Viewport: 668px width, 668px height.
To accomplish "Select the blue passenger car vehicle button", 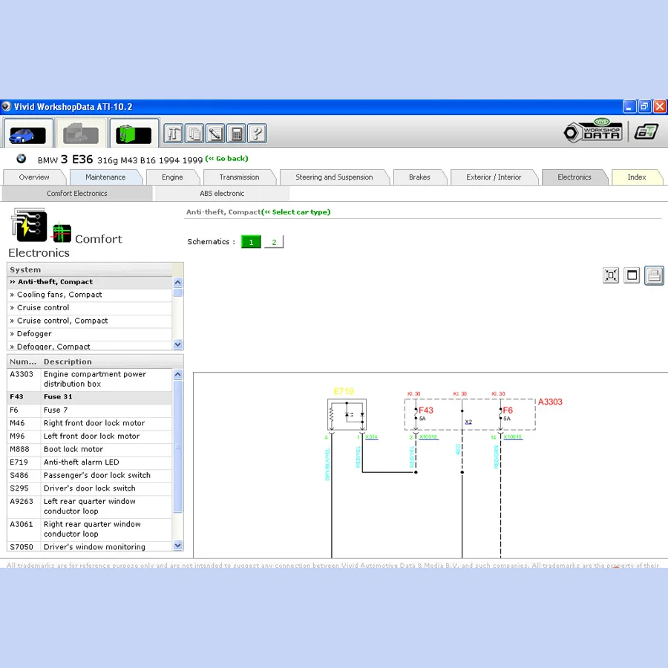I will [28, 134].
